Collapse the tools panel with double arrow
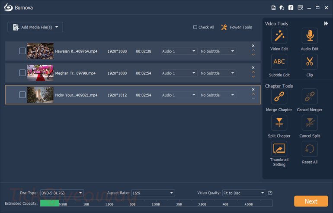The width and height of the screenshot is (333, 213). tap(326, 24)
